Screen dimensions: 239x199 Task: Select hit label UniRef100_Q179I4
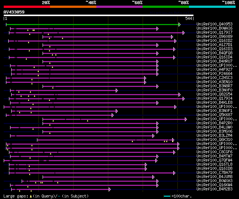(x=214, y=98)
